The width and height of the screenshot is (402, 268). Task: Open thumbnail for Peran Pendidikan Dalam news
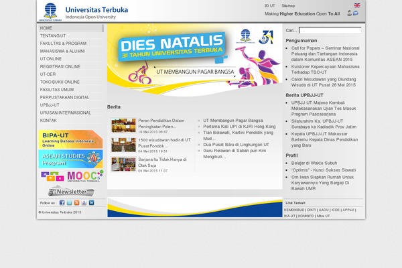point(123,125)
